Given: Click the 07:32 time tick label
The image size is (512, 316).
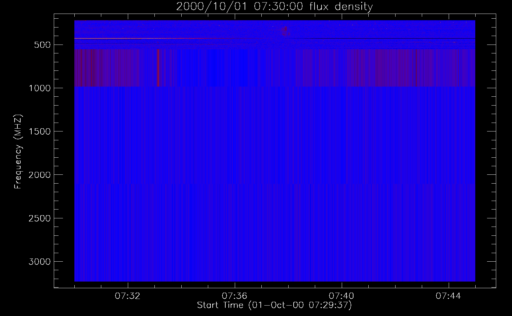Looking at the screenshot, I should coord(128,296).
